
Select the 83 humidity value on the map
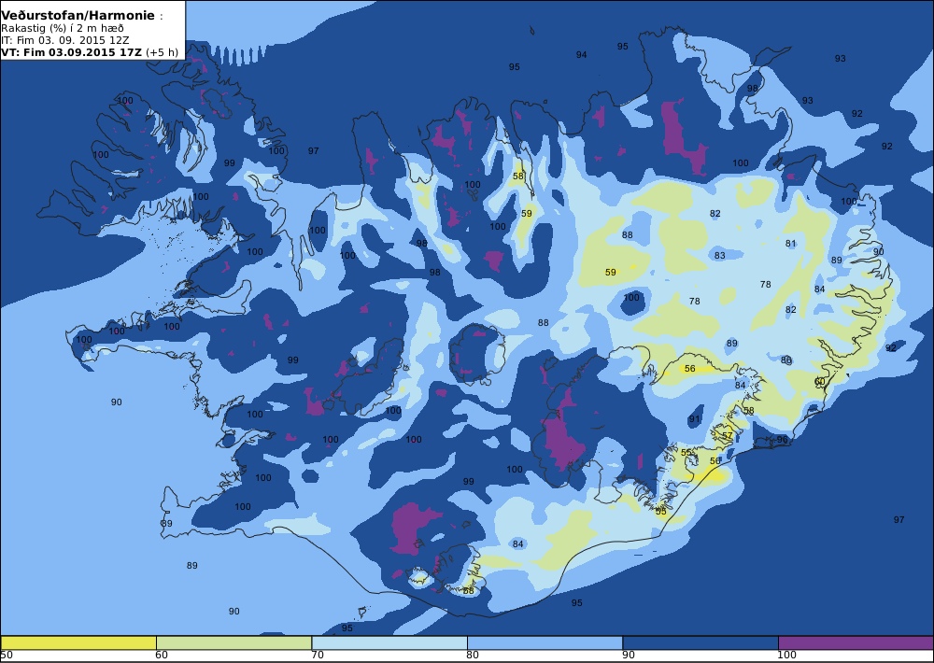[719, 256]
